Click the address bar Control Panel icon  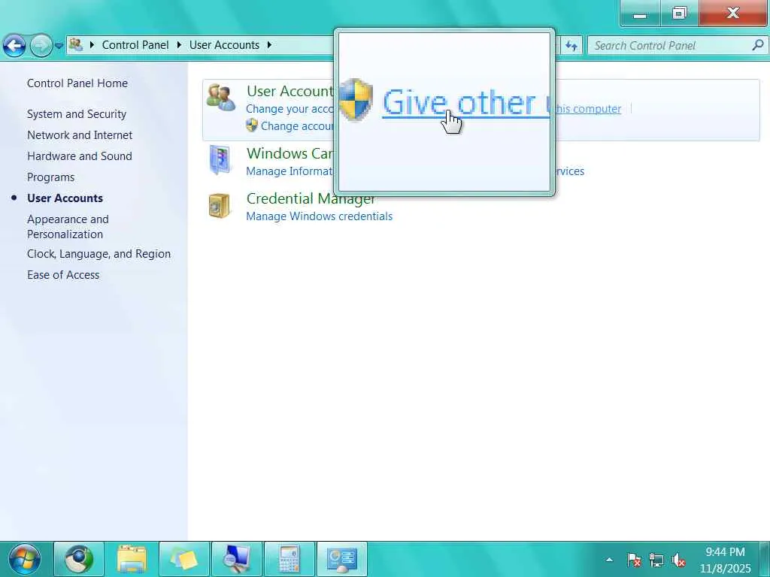tap(76, 44)
